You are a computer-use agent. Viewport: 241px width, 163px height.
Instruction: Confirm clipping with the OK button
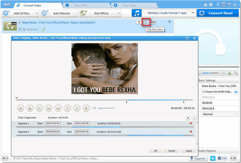click(x=156, y=151)
